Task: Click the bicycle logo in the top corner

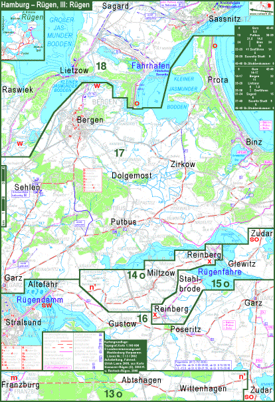Action: (x=260, y=8)
